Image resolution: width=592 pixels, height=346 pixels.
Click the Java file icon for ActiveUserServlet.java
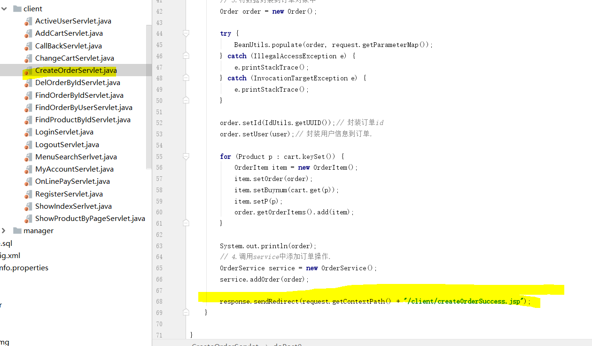(x=27, y=21)
